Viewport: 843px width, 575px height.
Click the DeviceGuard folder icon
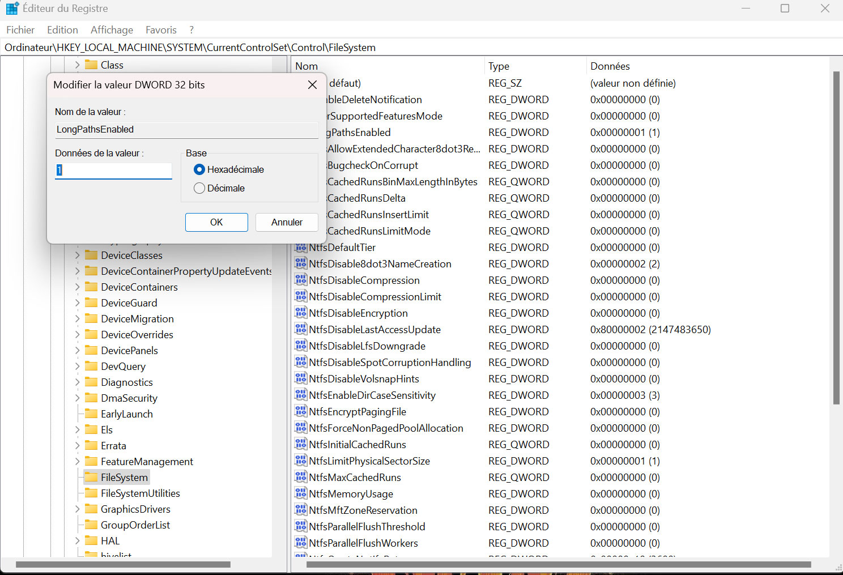coord(91,303)
